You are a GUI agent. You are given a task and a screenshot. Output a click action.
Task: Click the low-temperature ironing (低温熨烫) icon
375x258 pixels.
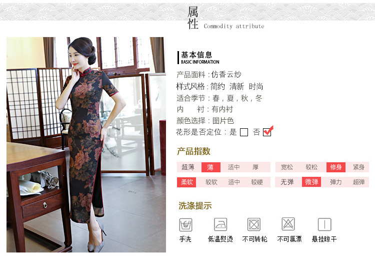(x=220, y=224)
